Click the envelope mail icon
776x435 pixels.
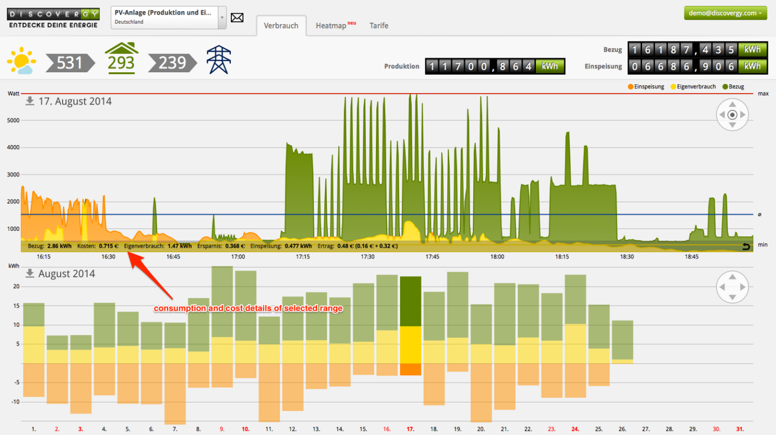(237, 18)
